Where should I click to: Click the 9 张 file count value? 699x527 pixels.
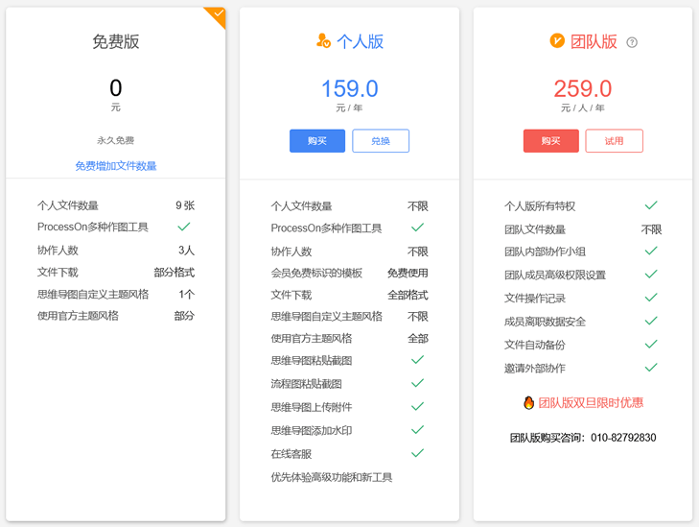(185, 205)
